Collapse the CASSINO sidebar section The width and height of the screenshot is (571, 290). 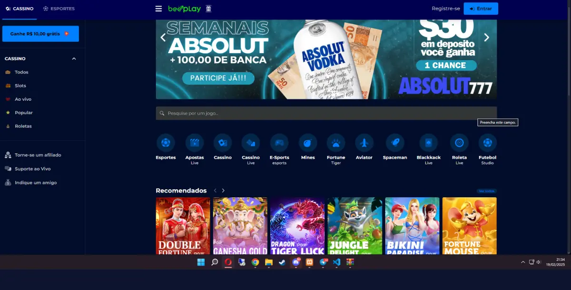coord(74,58)
